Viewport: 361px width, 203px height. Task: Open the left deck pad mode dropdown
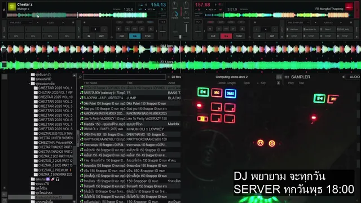tap(20, 23)
